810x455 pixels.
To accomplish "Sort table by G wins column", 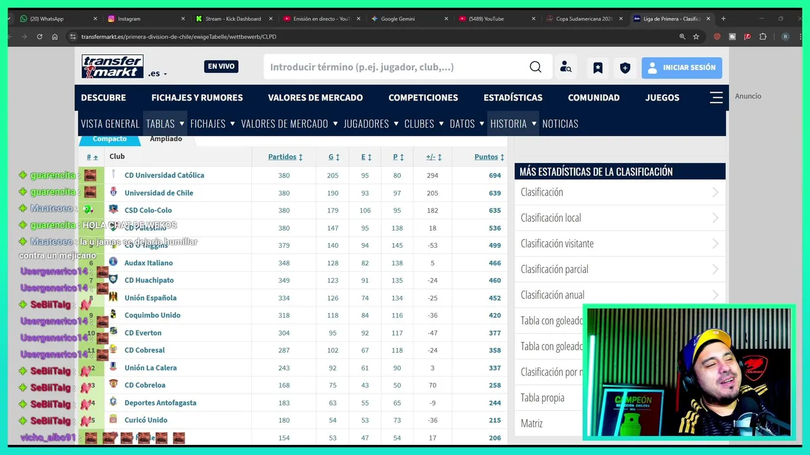I will [333, 157].
